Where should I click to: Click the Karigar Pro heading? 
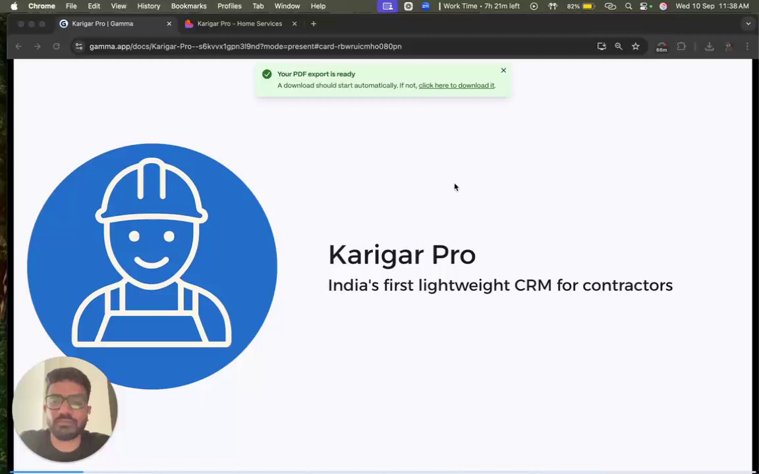(x=402, y=255)
